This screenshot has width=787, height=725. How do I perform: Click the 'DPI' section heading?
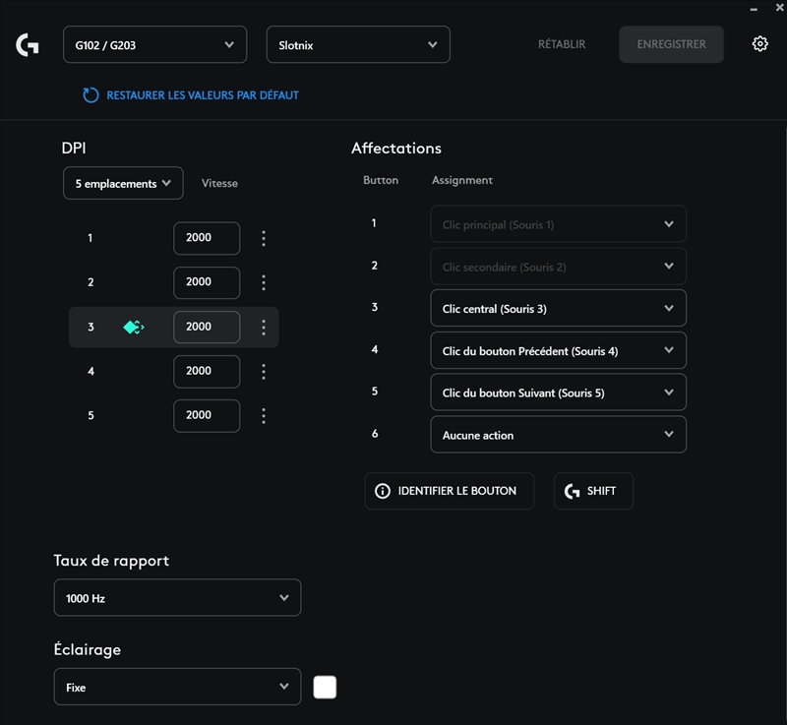[73, 148]
